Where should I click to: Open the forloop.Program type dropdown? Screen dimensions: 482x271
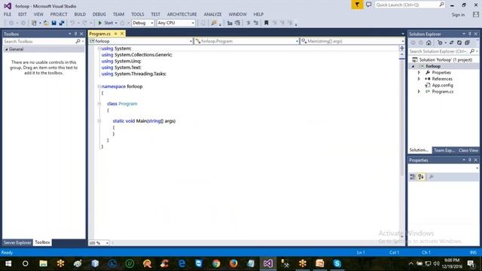click(x=247, y=41)
